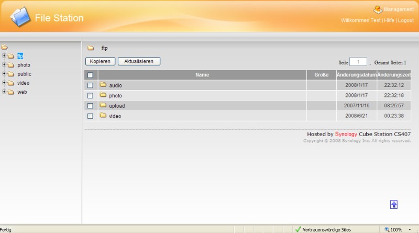Viewport: 419px width, 233px height.
Task: Toggle the select-all checkbox in header row
Action: pyautogui.click(x=90, y=75)
